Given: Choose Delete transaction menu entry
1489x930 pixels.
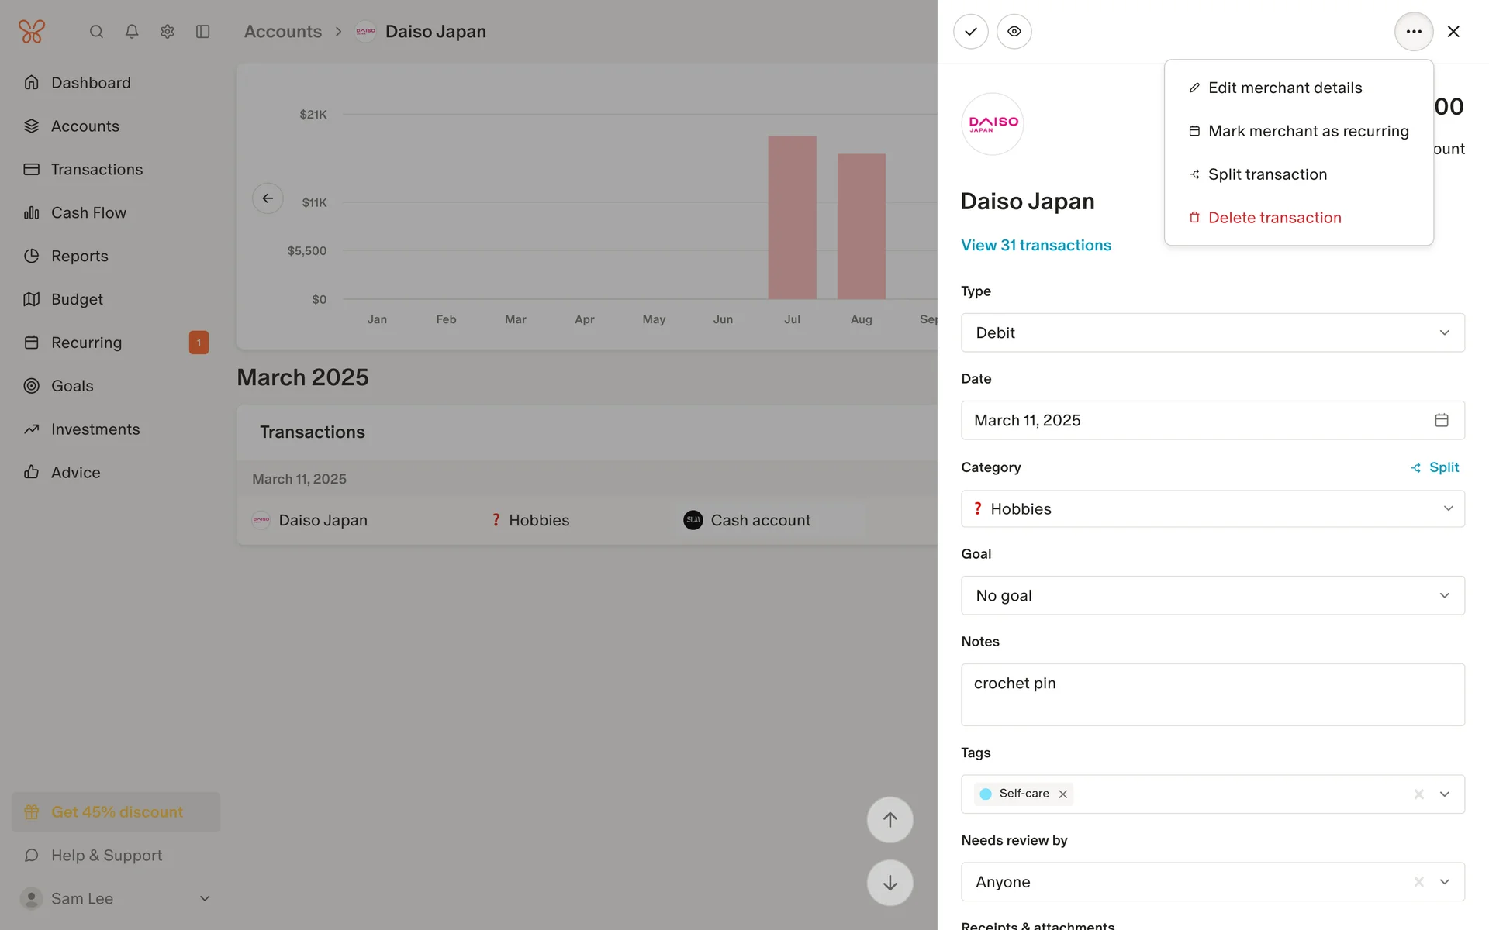Looking at the screenshot, I should pos(1274,218).
